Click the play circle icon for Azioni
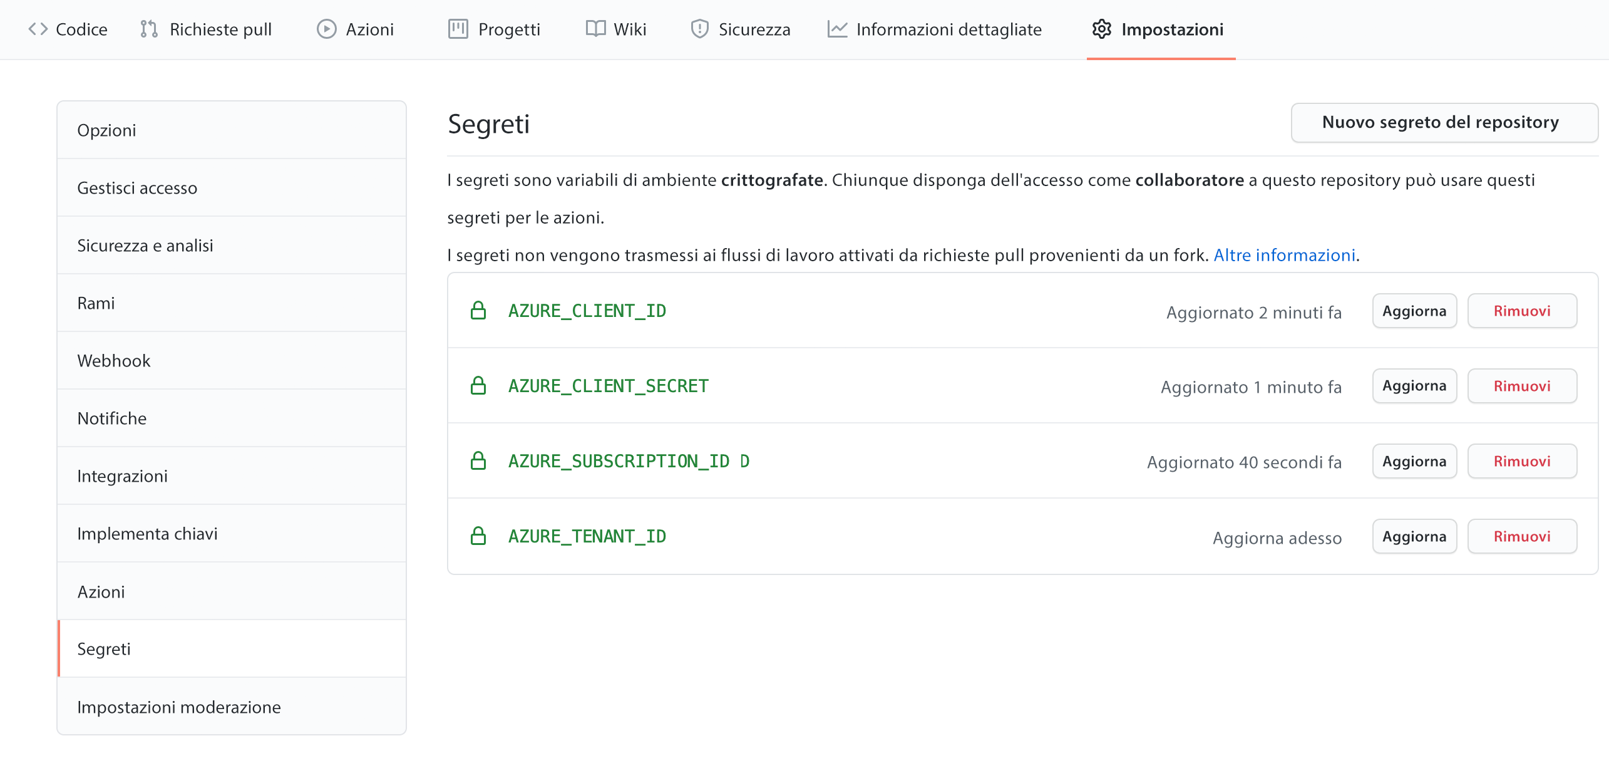This screenshot has height=773, width=1609. click(326, 29)
